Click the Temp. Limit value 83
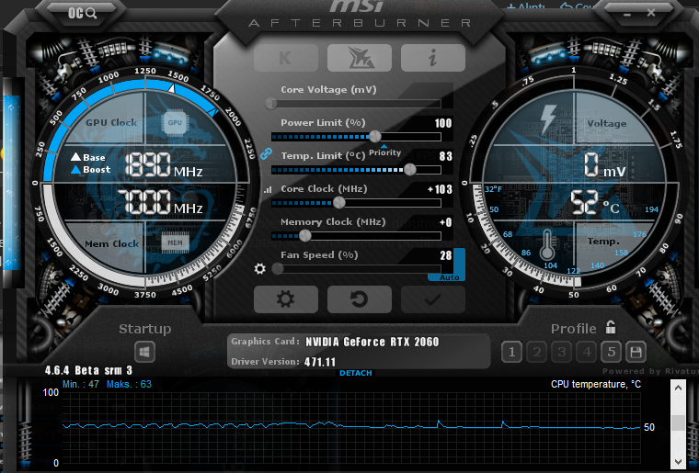699x473 pixels. coord(445,156)
